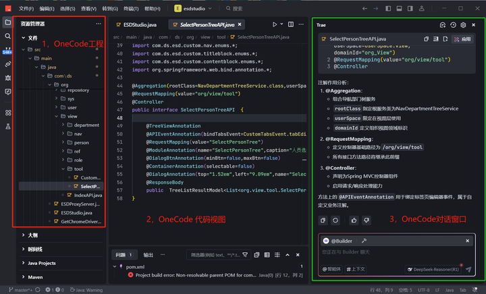The width and height of the screenshot is (486, 294).
Task: Open the Extensions view in activity bar
Action: (8, 113)
